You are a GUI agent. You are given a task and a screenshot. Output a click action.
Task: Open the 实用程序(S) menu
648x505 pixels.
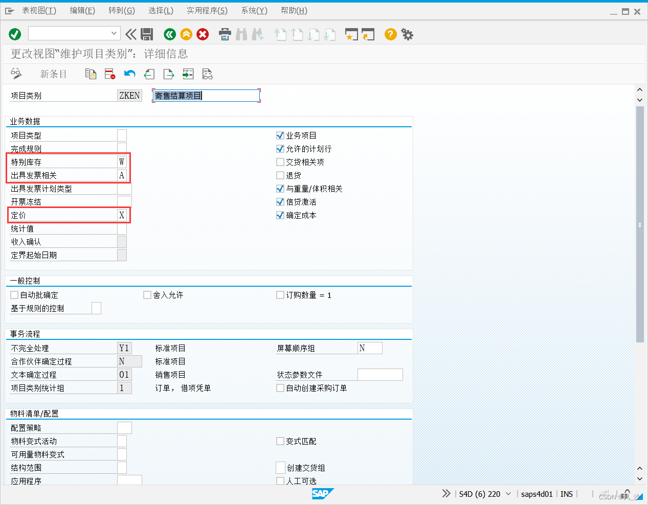click(207, 10)
